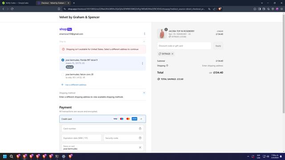Open the tab search dropdown
Screen dimensions: 285x160
tap(262, 3)
